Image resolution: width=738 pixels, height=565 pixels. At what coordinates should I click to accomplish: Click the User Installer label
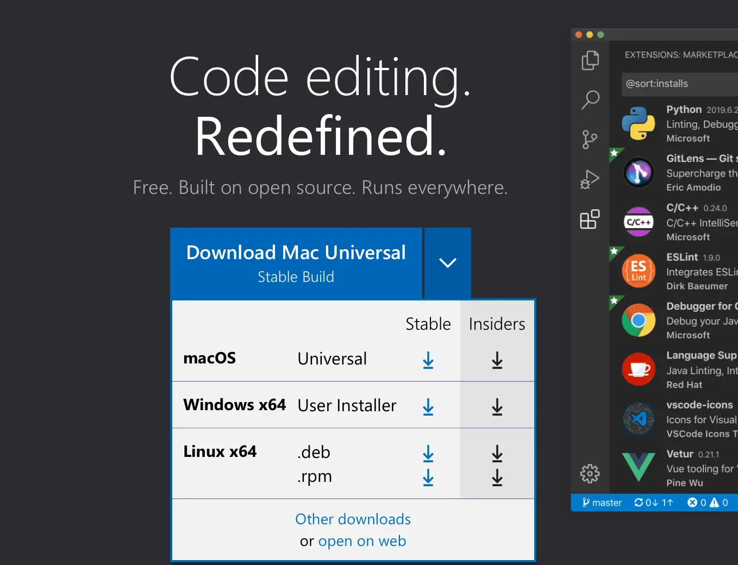coord(347,405)
